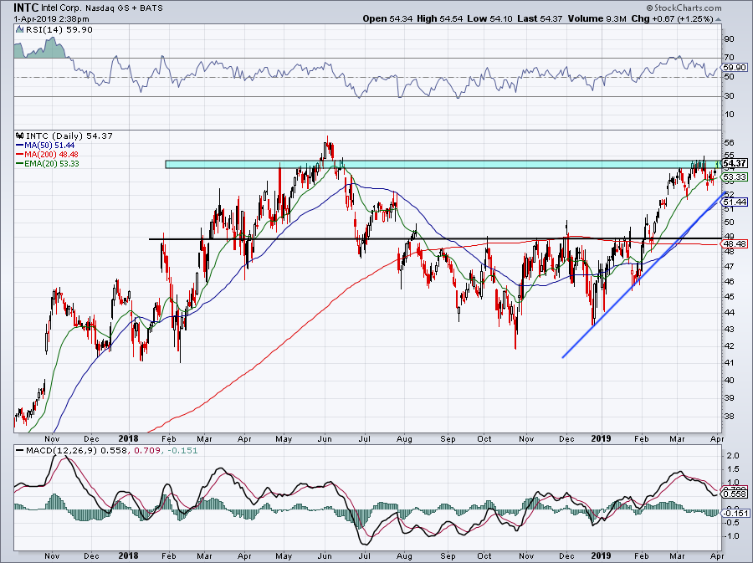
Task: Click the blue 51.44 tag on price axis
Action: pyautogui.click(x=735, y=202)
